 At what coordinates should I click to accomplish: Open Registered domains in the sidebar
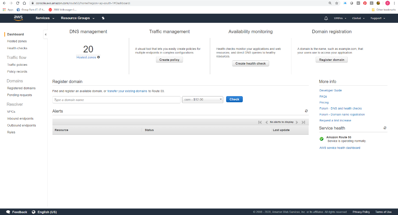tap(21, 88)
